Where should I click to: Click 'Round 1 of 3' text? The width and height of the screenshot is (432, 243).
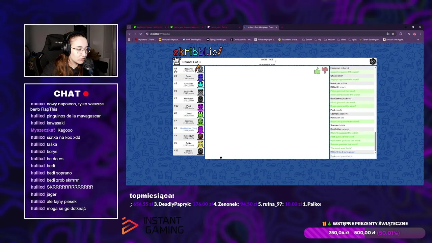[191, 62]
